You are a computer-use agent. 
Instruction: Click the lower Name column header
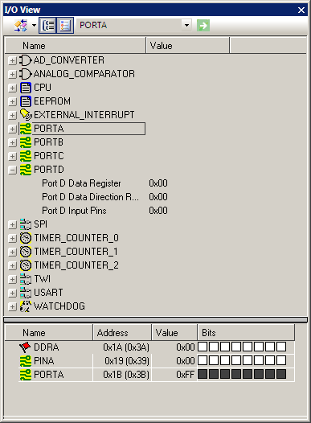coord(49,333)
